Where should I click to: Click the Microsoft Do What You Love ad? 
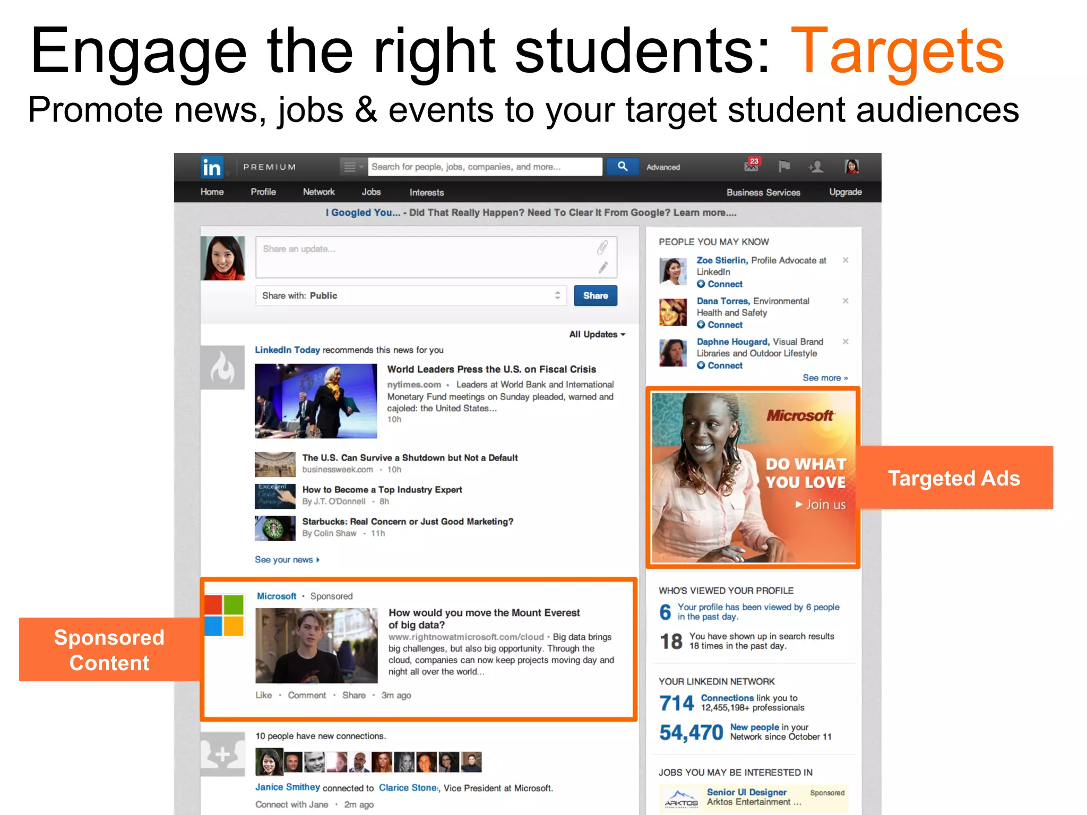pos(753,478)
